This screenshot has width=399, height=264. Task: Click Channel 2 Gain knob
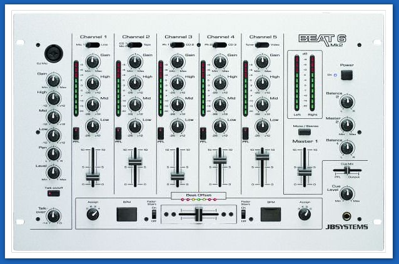coord(135,61)
